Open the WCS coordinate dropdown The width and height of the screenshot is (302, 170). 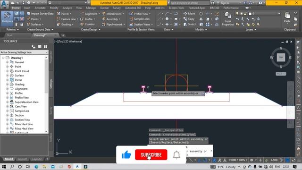281,74
